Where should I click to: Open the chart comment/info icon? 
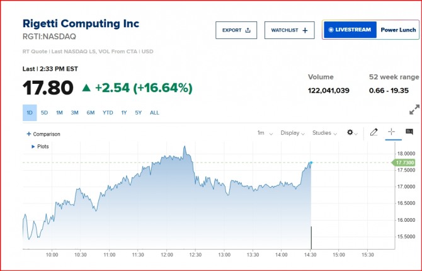[x=409, y=132]
